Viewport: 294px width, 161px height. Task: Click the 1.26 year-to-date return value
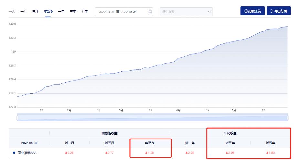150,153
